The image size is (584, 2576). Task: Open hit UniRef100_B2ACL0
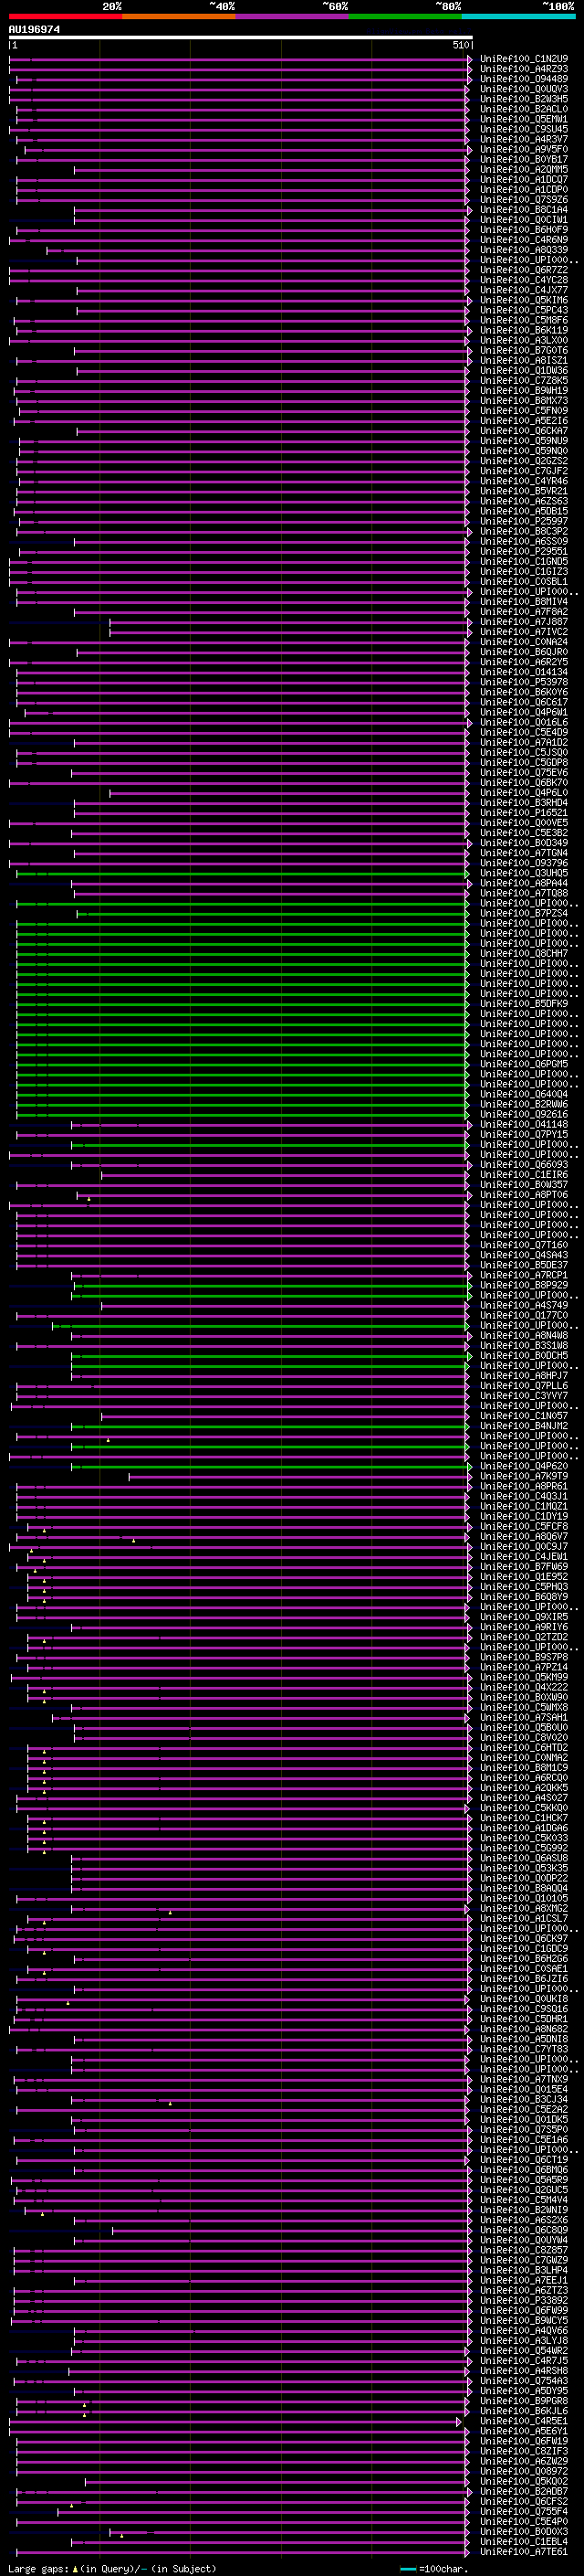tap(524, 109)
